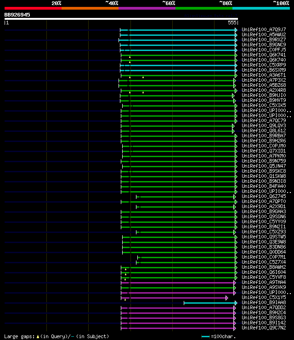The height and width of the screenshot is (340, 294).
Task: Select the UniRef100_Q6Z745 label
Action: tap(264, 197)
